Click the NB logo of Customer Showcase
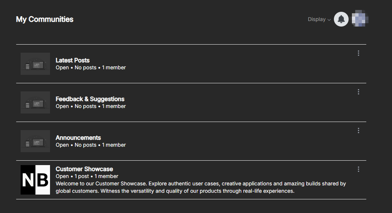The height and width of the screenshot is (213, 392). pos(35,180)
